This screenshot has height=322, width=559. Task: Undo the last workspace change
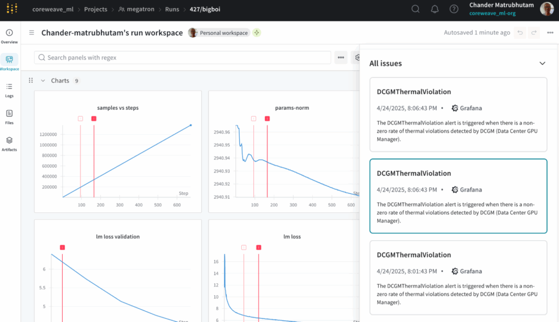(x=520, y=33)
